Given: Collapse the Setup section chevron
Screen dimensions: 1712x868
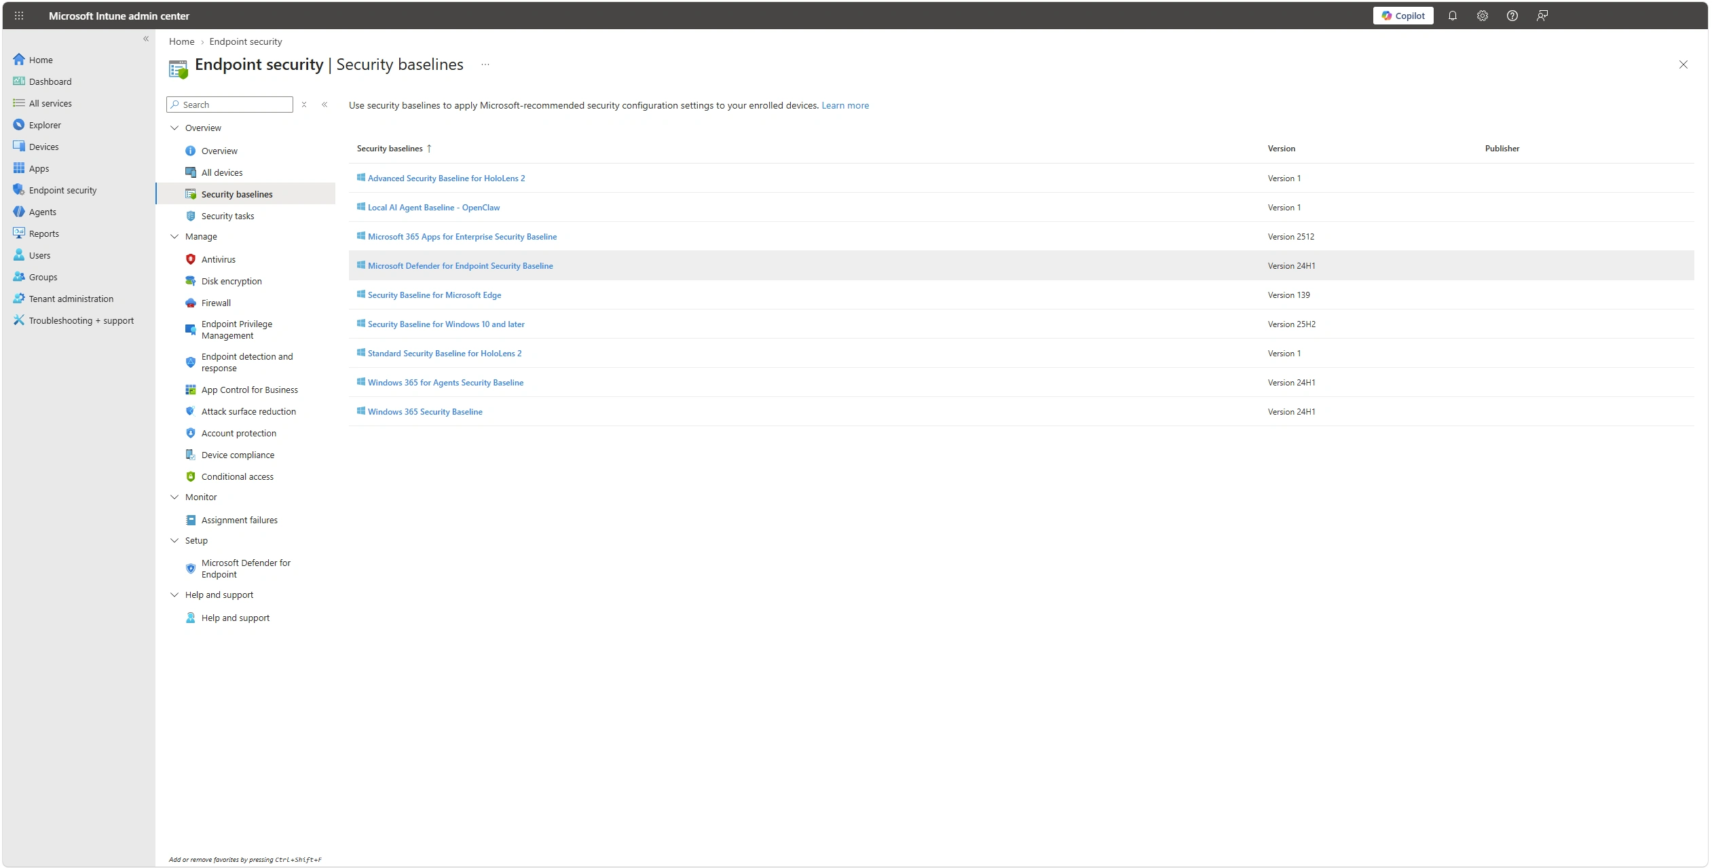Looking at the screenshot, I should click(174, 540).
